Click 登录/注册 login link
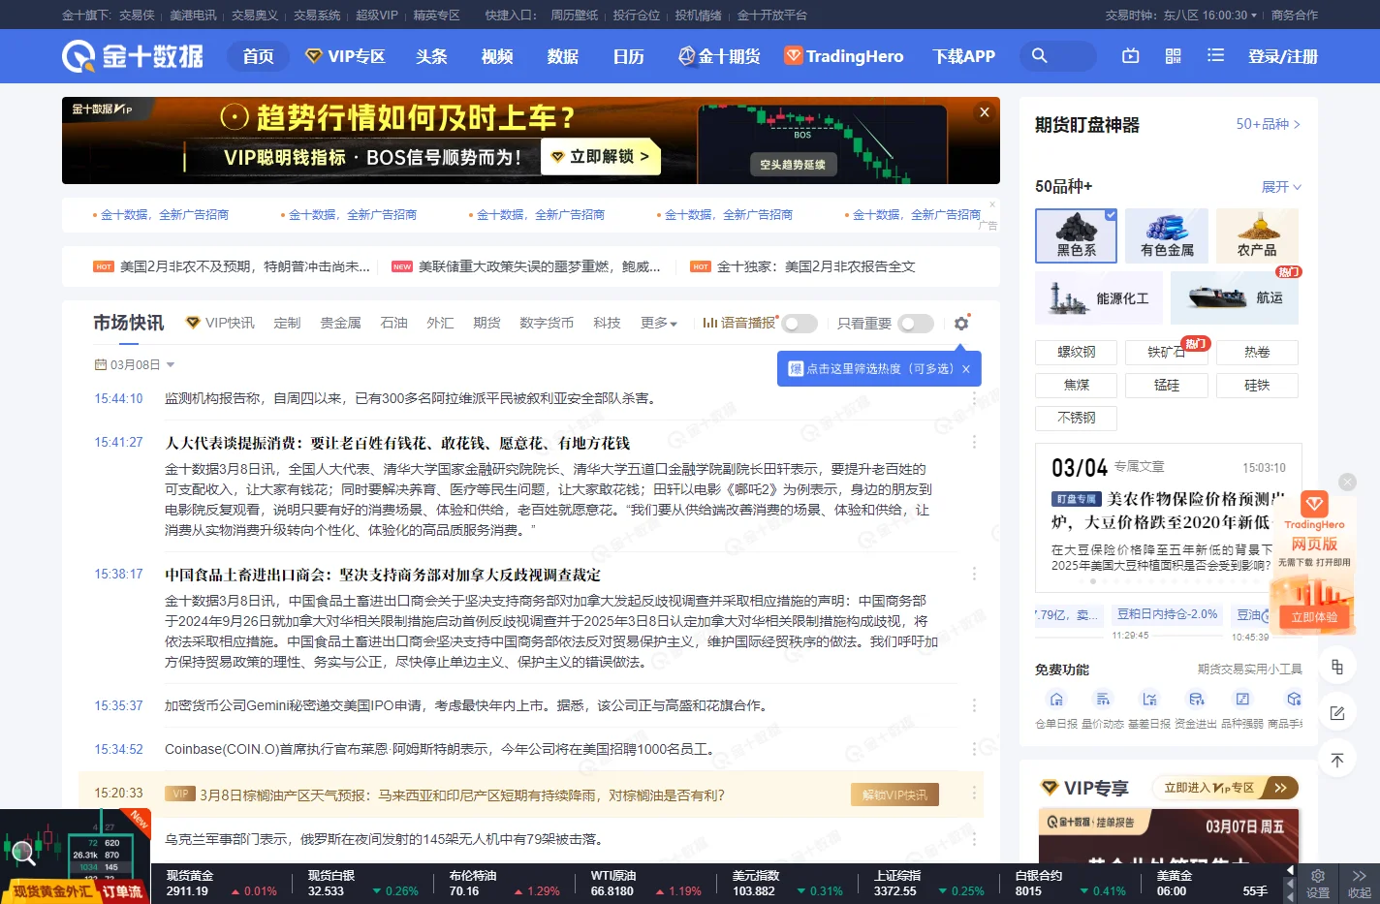This screenshot has width=1380, height=904. click(1283, 56)
